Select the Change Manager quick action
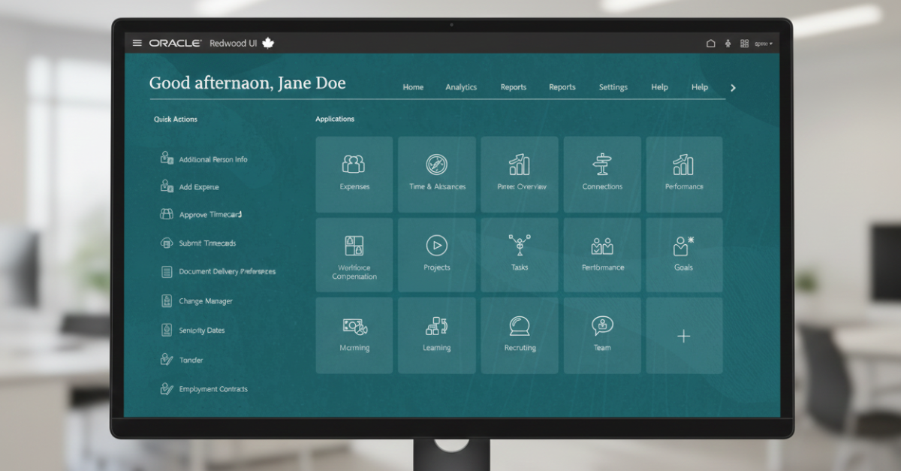Image resolution: width=901 pixels, height=471 pixels. tap(205, 301)
